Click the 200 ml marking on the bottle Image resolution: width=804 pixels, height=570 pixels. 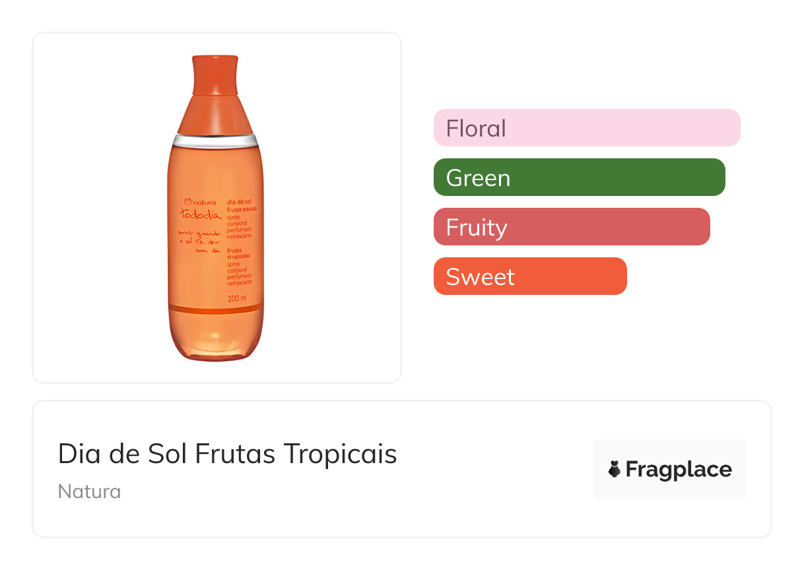click(x=236, y=298)
